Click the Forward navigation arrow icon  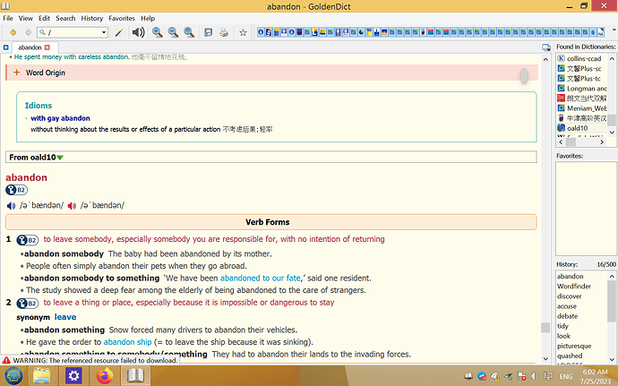tap(28, 32)
